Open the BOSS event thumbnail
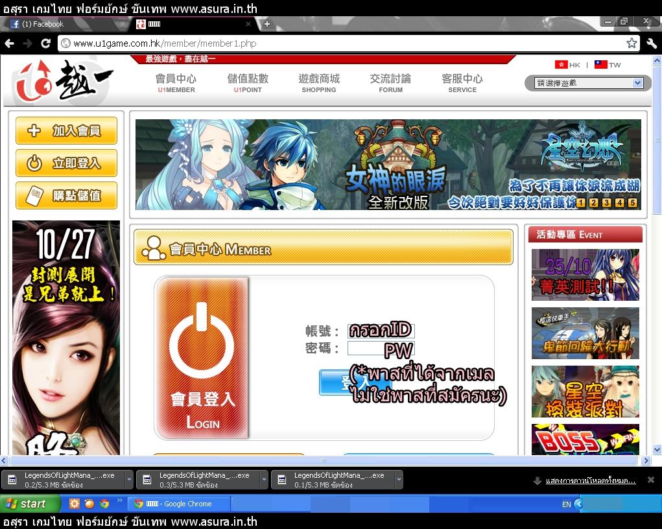662x529 pixels. [x=585, y=439]
